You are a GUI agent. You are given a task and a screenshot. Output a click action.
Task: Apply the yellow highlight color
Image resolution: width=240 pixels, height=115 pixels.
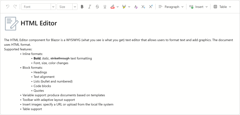point(124,7)
